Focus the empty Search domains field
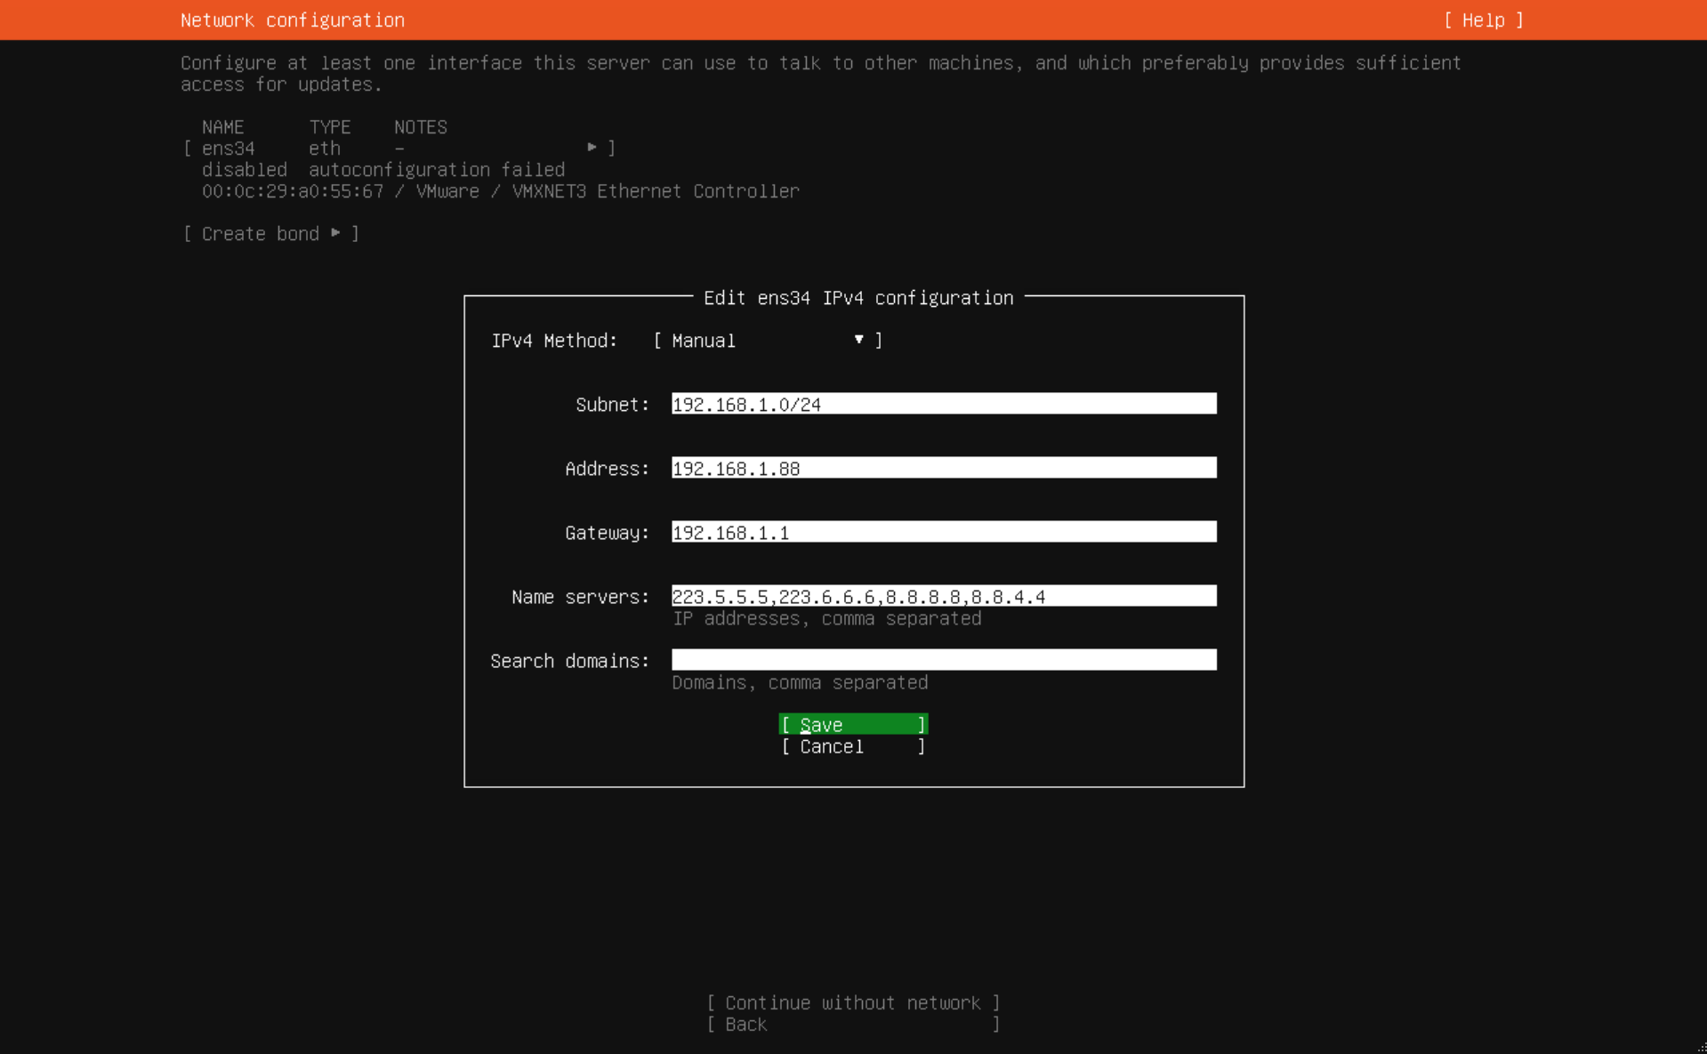 [943, 661]
